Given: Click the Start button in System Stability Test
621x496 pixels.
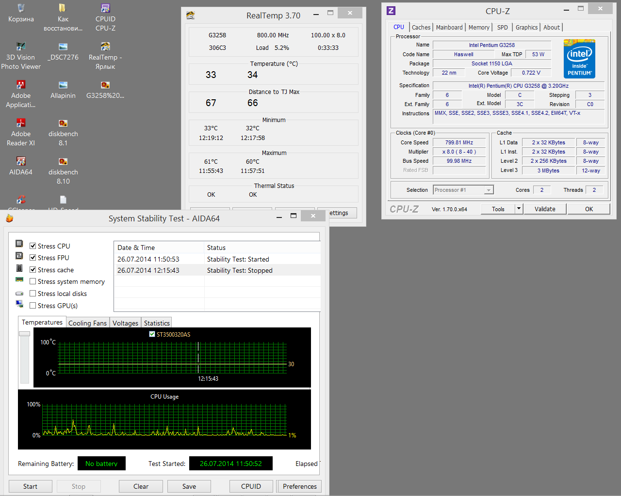Looking at the screenshot, I should (30, 486).
